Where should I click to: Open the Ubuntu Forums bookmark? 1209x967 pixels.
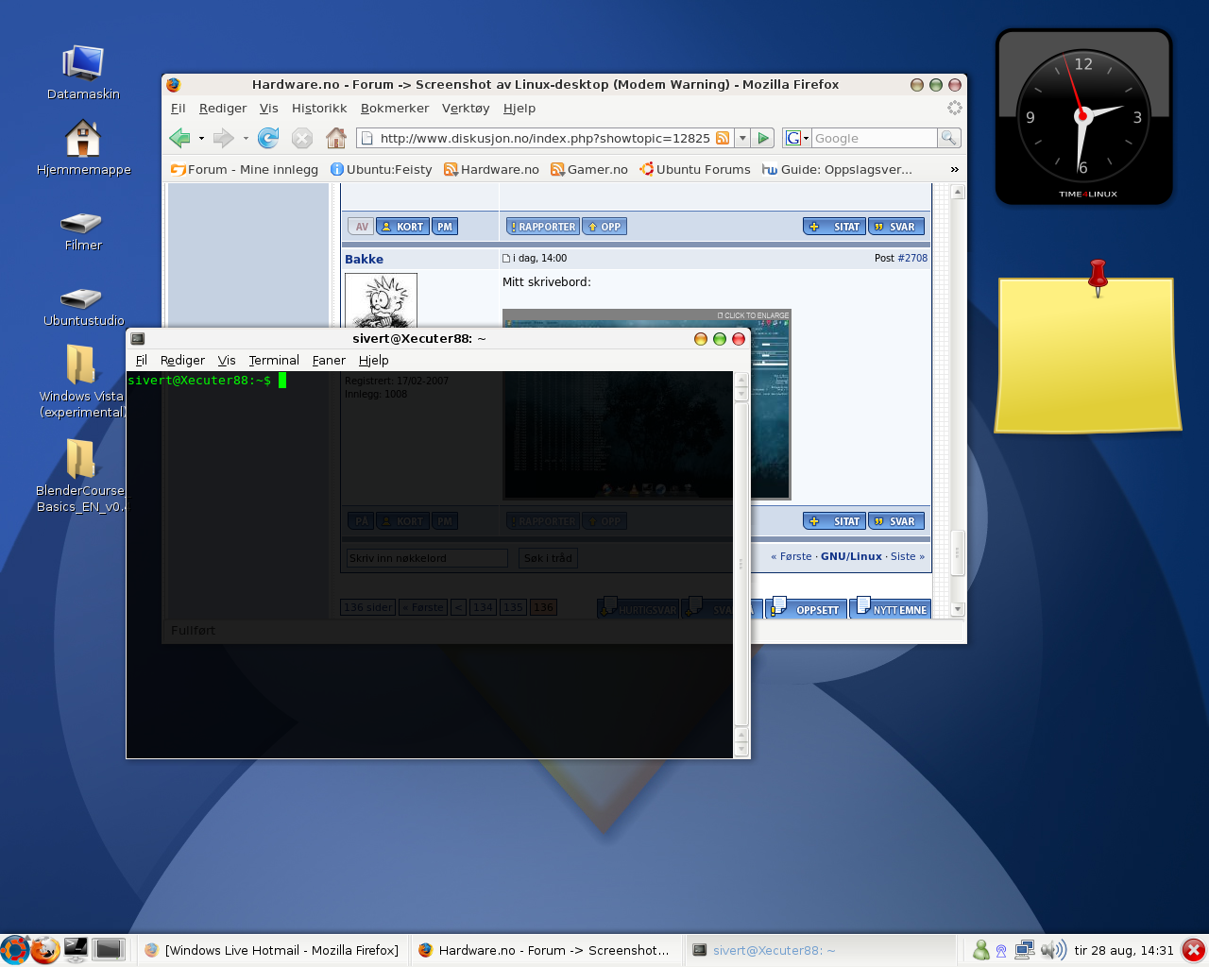[x=694, y=169]
